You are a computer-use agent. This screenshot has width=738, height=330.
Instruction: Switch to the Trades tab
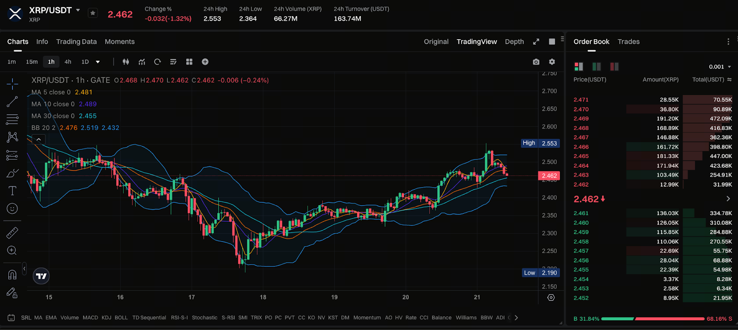click(x=628, y=41)
